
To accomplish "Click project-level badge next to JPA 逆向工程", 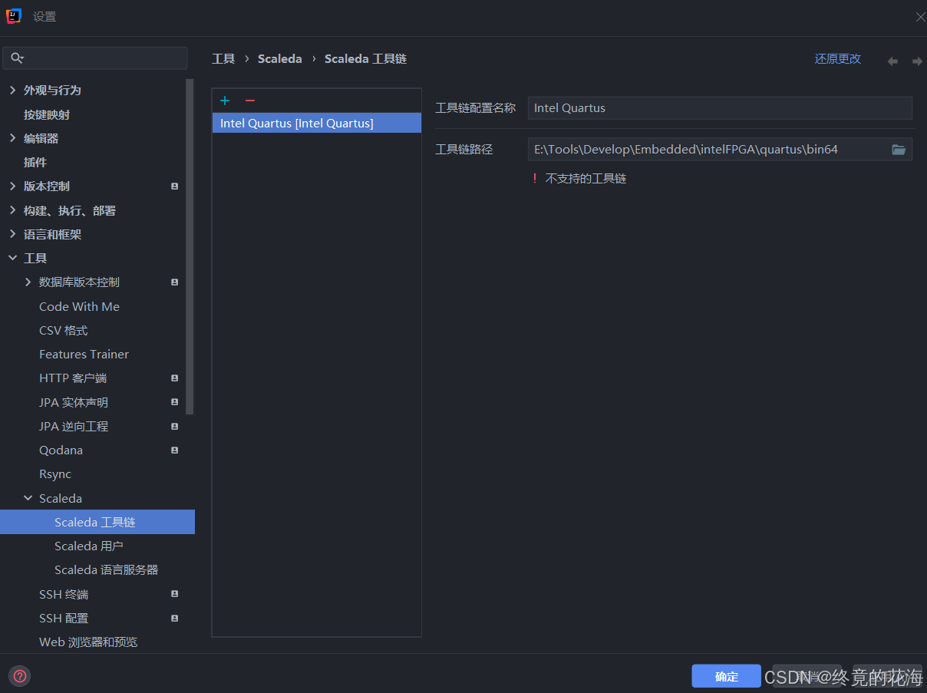I will [x=174, y=426].
